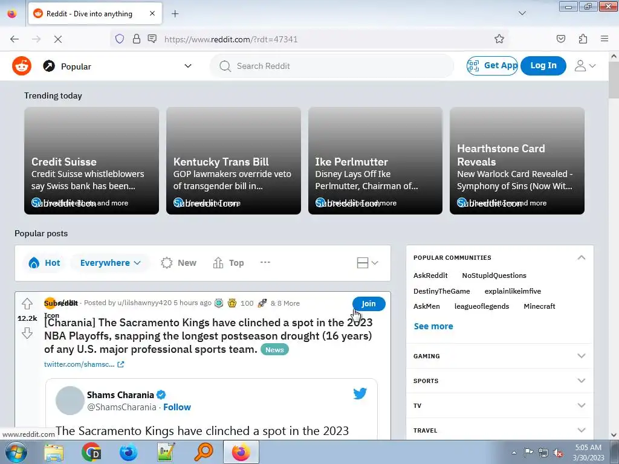Open the DestinyTheGame community link
The width and height of the screenshot is (619, 464).
point(441,291)
